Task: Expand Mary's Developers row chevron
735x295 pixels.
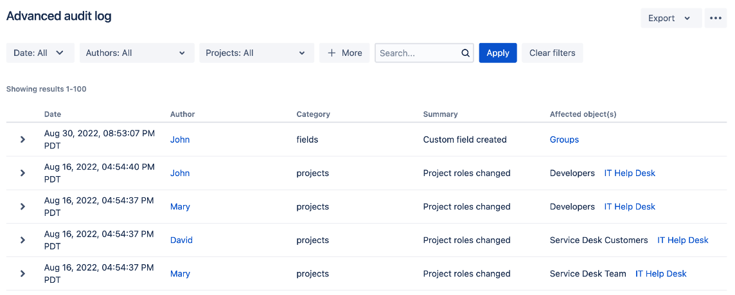Action: point(22,206)
